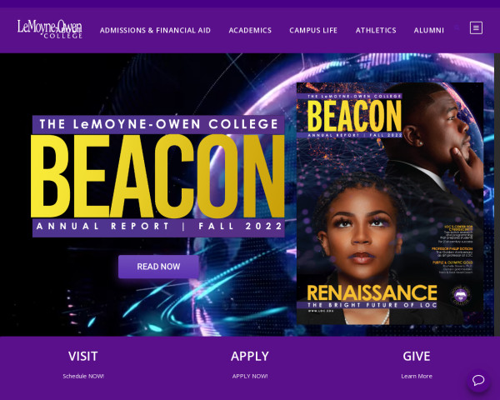500x400 pixels.
Task: Click Renaissance headline on magazine cover
Action: click(x=372, y=292)
